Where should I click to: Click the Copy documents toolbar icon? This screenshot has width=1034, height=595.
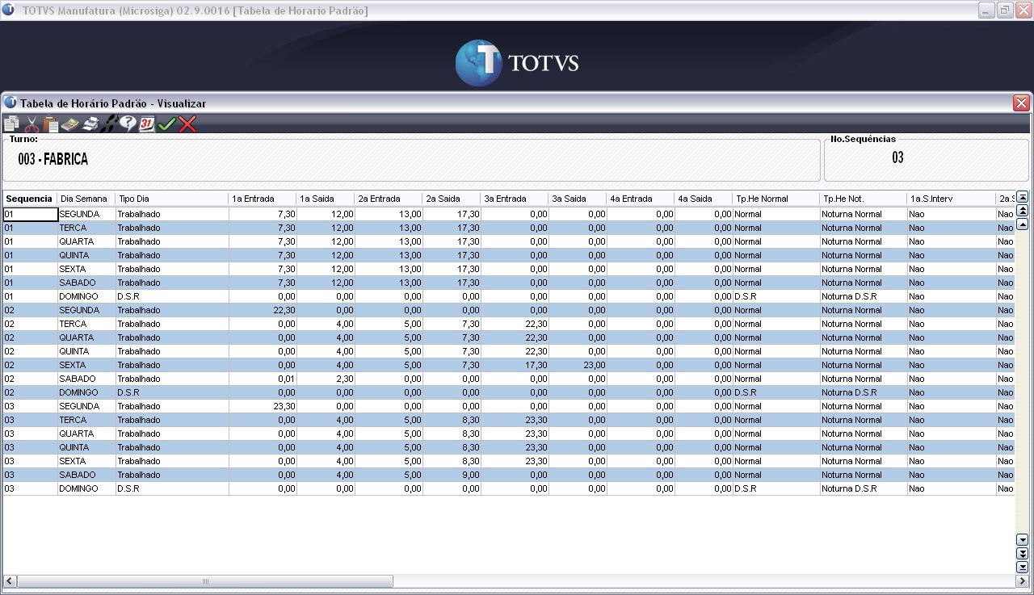click(x=11, y=124)
